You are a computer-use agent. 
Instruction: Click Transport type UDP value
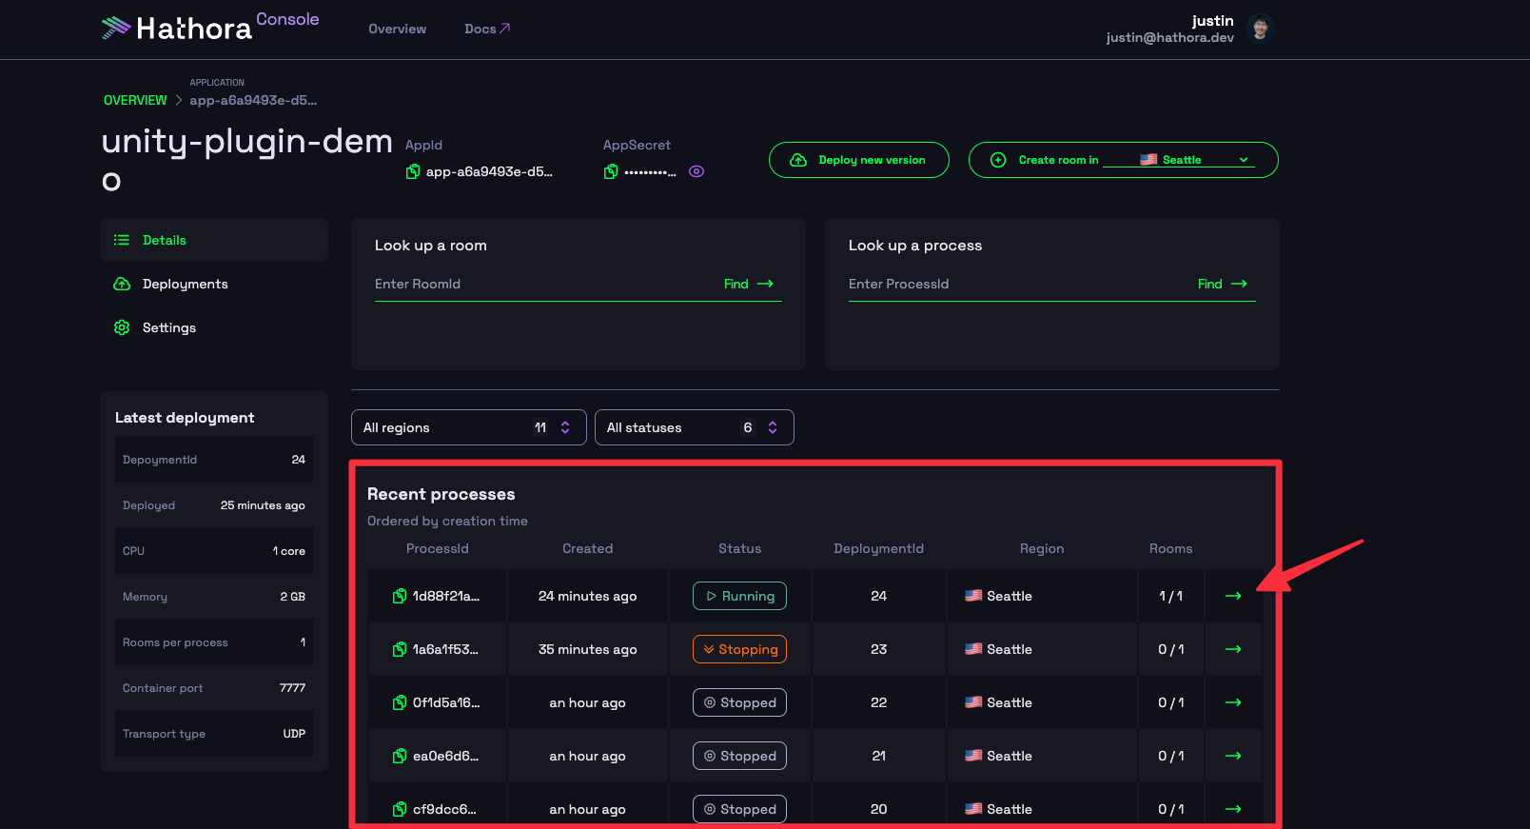tap(294, 734)
